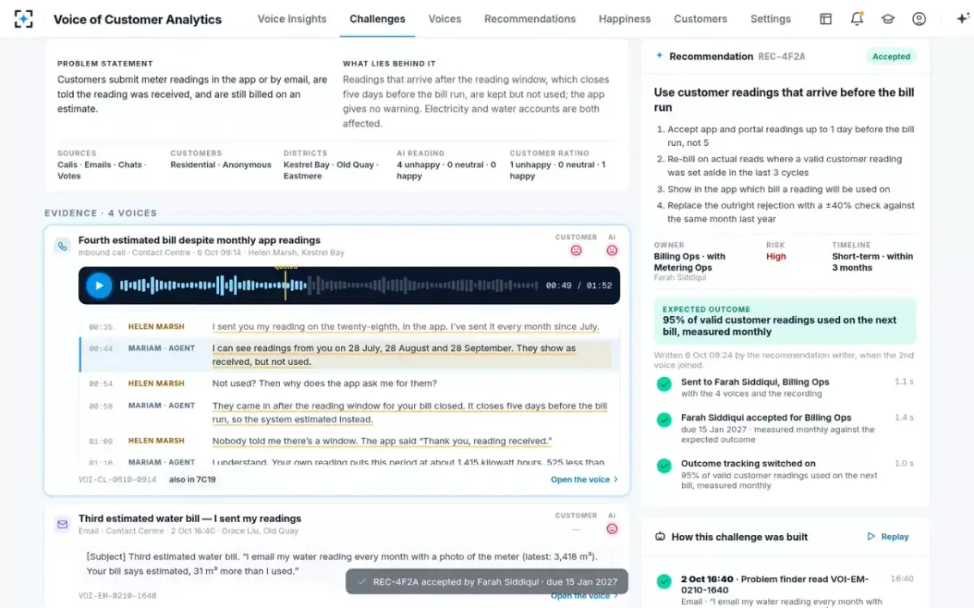Viewport: 974px width, 608px height.
Task: Select transcript line at 01:09
Action: pyautogui.click(x=350, y=441)
